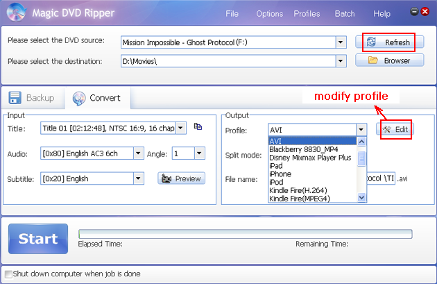The image size is (437, 284).
Task: Expand the destination folder dropdown
Action: (341, 61)
